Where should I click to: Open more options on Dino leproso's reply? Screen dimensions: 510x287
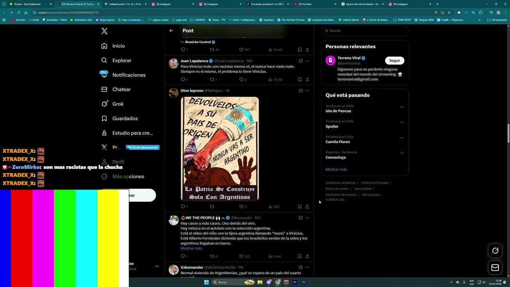(x=307, y=90)
